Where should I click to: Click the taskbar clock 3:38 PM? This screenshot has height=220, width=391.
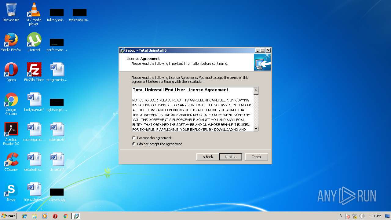click(375, 216)
